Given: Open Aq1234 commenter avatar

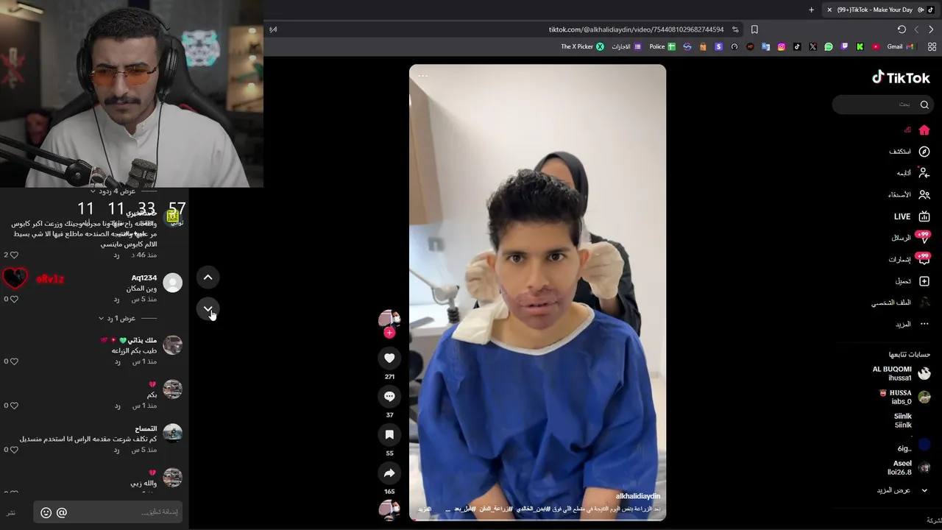Looking at the screenshot, I should pos(172,283).
